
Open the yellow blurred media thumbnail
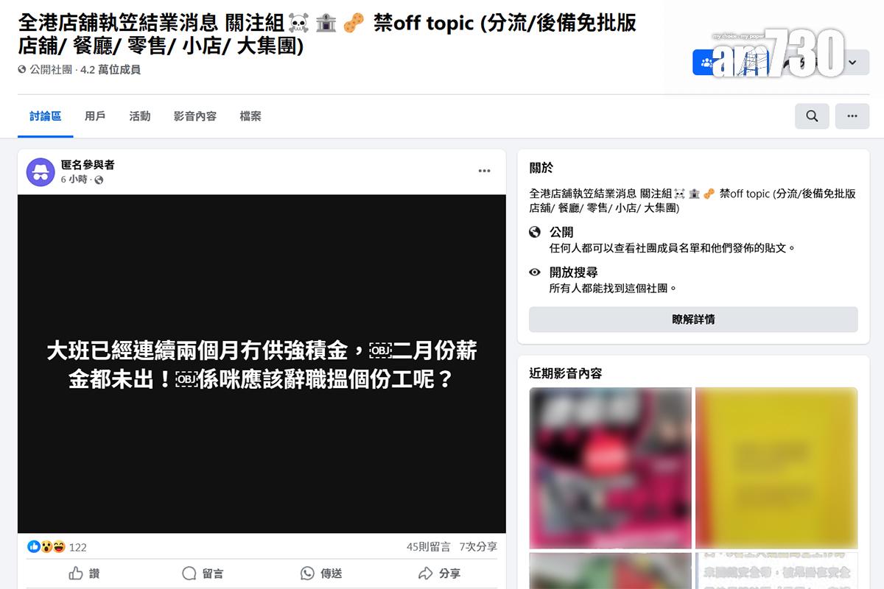776,468
